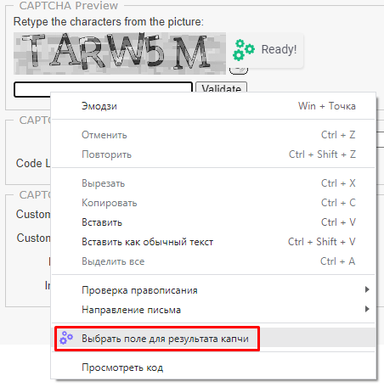This screenshot has width=384, height=387.
Task: Focus the captcha text input field
Action: (x=103, y=87)
